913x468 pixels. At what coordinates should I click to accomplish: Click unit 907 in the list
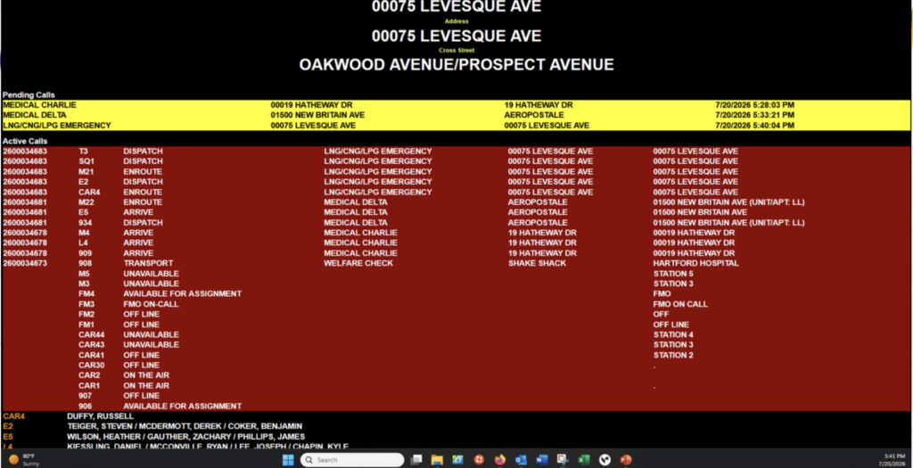point(85,396)
